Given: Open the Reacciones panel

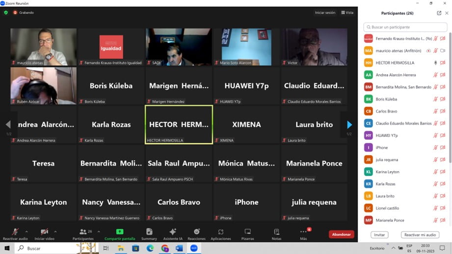Looking at the screenshot, I should coord(196,234).
